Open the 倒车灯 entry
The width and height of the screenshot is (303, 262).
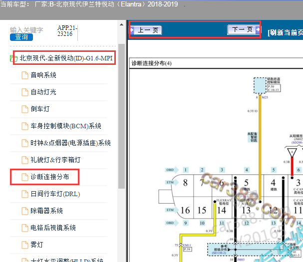pyautogui.click(x=40, y=109)
